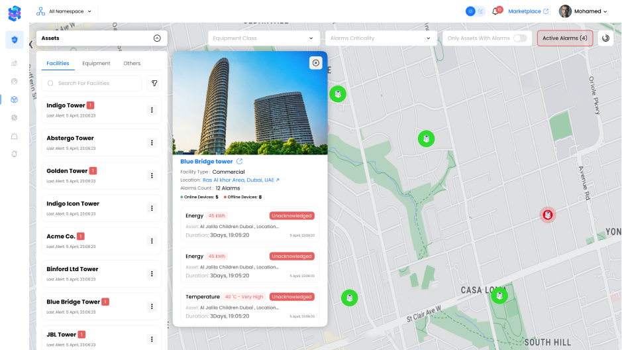The image size is (622, 350).
Task: Click the shield icon in left sidebar
Action: 15,40
